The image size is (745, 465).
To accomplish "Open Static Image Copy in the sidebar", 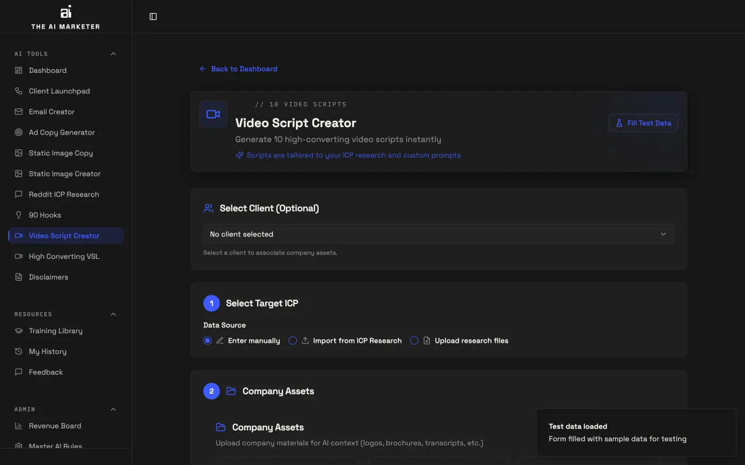I will tap(66, 153).
